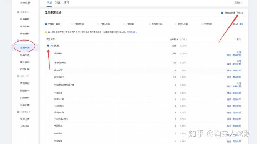The image size is (257, 144).
Task: Click the 下载 download link
Action: [238, 12]
